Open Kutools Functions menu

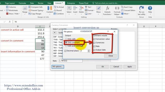pos(108,10)
